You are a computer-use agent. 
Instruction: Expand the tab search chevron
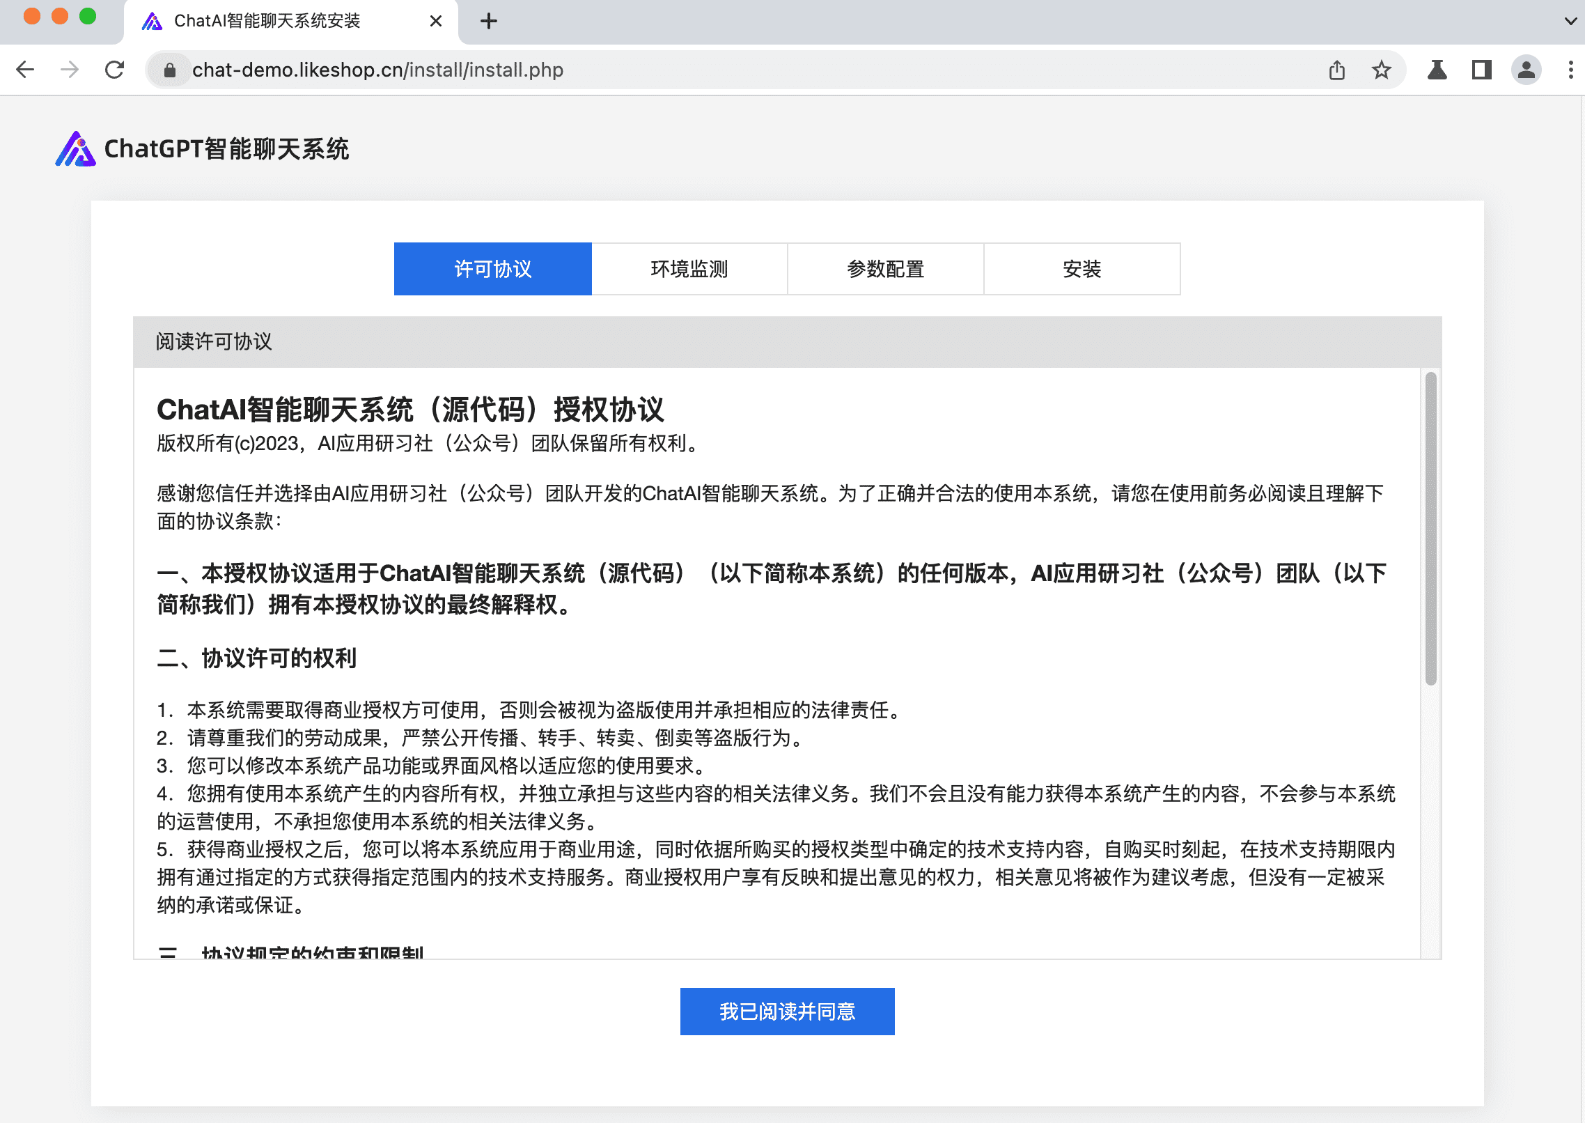pyautogui.click(x=1570, y=21)
